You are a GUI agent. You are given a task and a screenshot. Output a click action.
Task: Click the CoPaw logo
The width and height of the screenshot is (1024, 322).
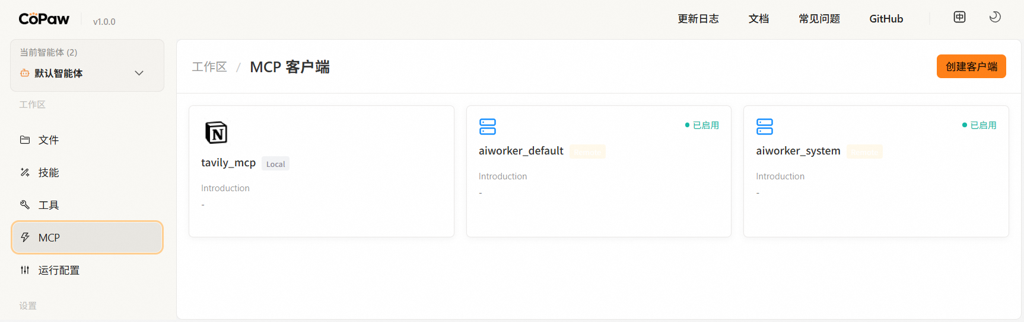[44, 19]
